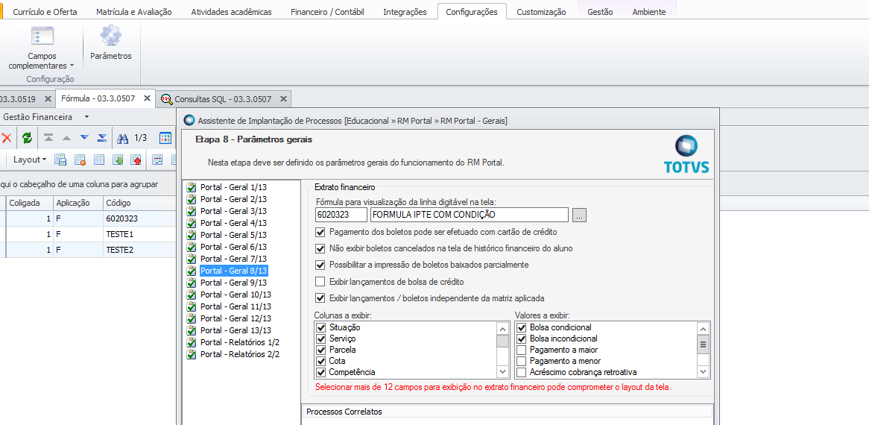
Task: Uncheck Possibilitar a impressão de boletos baixados parcialmente
Action: click(x=320, y=265)
